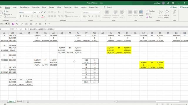Click the Insert Function fx icon
Viewport: 188px width, 105px height.
[x=26, y=29]
